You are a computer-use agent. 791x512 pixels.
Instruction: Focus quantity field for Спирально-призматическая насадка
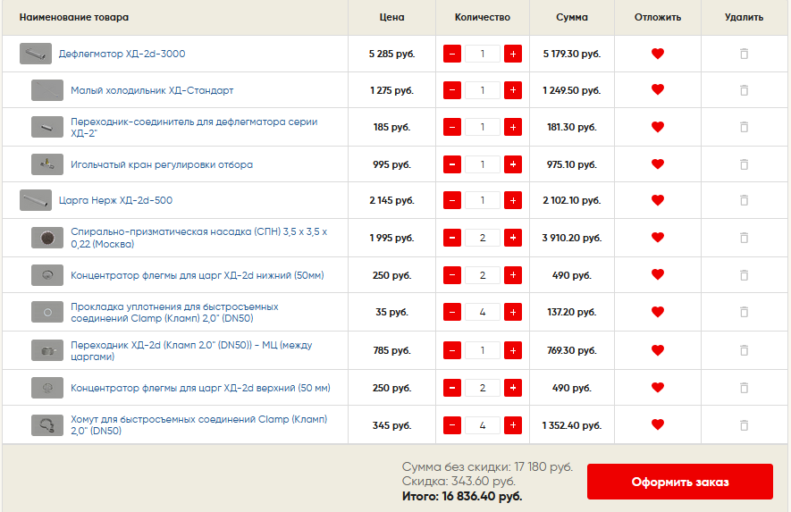click(483, 238)
